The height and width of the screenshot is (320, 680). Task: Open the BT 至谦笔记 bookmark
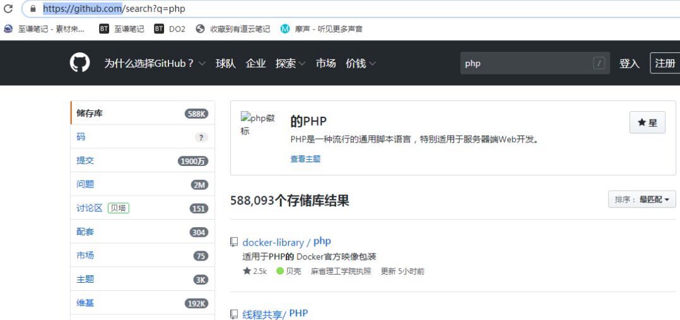(x=121, y=29)
